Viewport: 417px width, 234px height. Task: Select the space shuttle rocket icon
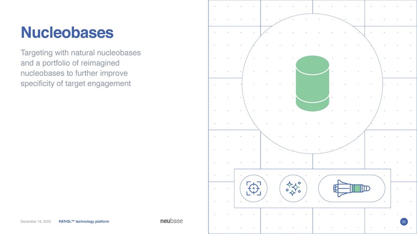pyautogui.click(x=352, y=188)
